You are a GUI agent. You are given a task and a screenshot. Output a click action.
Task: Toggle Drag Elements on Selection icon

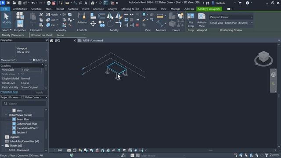[x=256, y=155]
